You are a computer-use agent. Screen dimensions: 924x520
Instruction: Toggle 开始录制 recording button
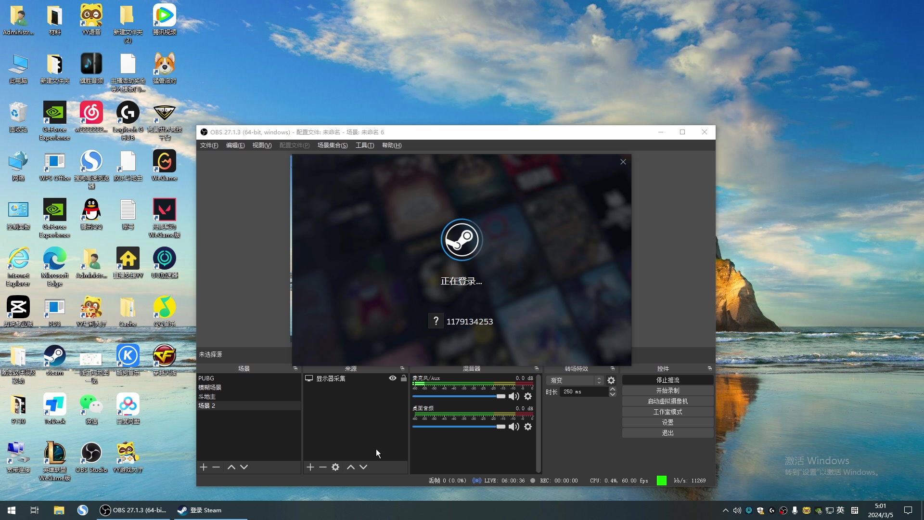click(x=667, y=390)
